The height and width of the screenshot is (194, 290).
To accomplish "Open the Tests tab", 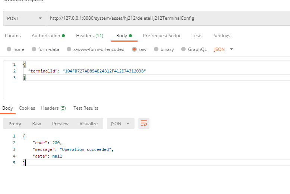I will pos(197,36).
